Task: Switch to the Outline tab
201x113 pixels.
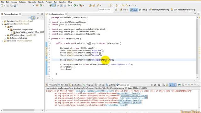Action: tap(110, 85)
